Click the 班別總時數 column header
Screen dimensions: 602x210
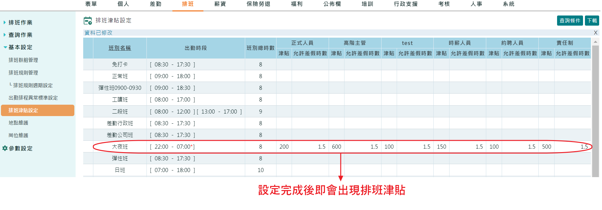click(x=261, y=48)
